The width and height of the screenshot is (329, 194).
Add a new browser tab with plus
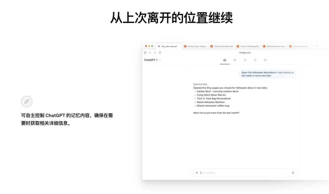click(x=317, y=46)
